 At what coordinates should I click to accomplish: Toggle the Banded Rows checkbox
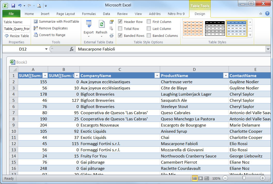[120, 36]
